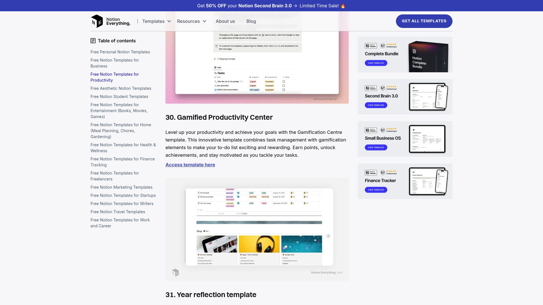
Task: Go to Entertainment templates section link
Action: 119,111
